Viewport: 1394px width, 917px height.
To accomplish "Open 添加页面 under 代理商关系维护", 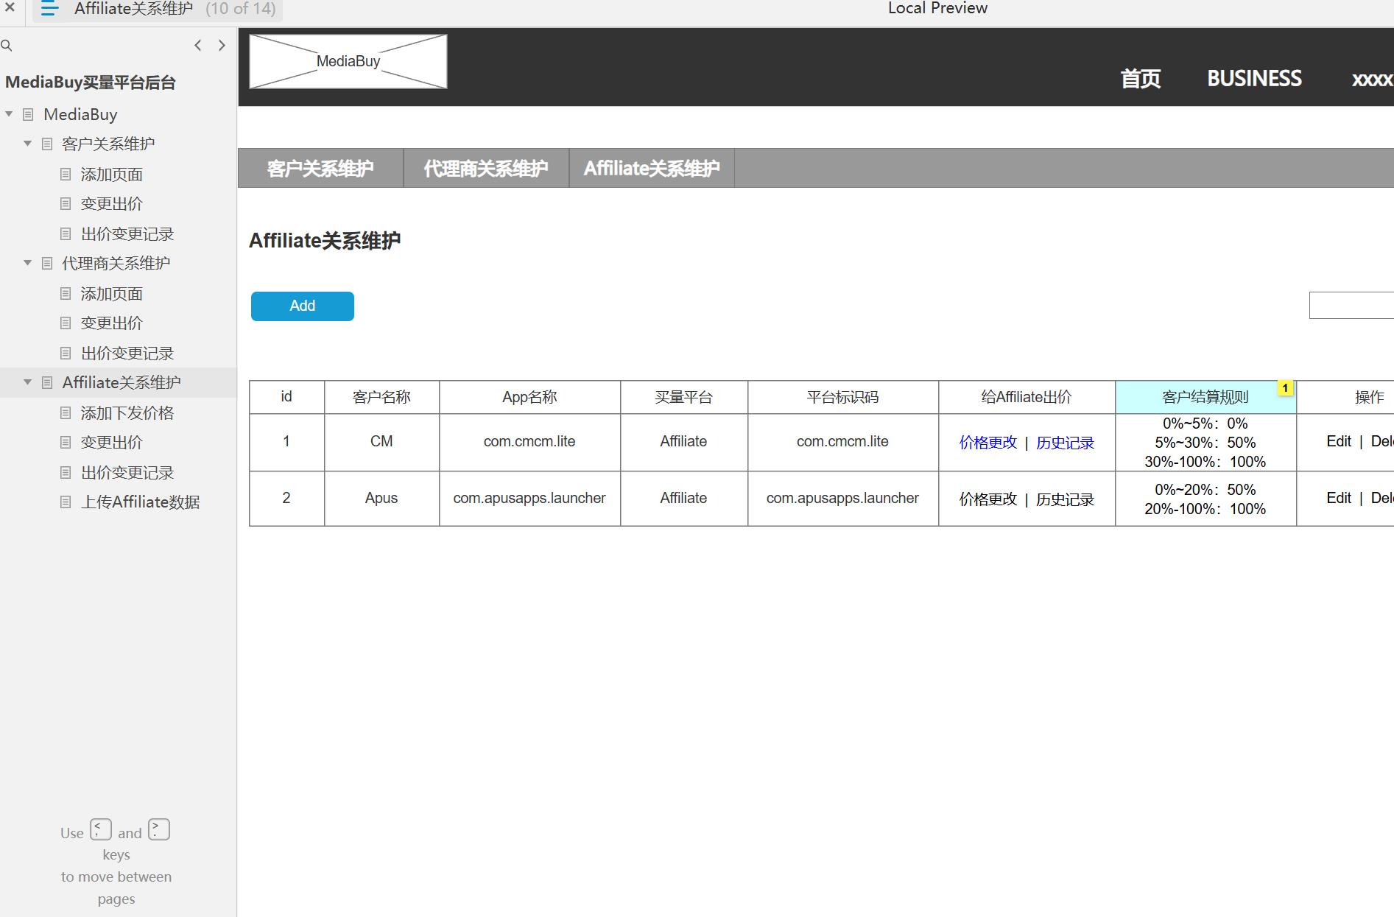I will pyautogui.click(x=111, y=294).
